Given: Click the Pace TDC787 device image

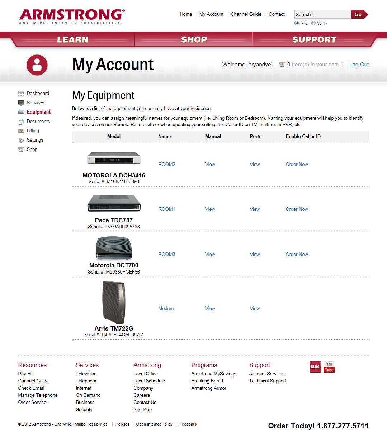Looking at the screenshot, I should 114,203.
